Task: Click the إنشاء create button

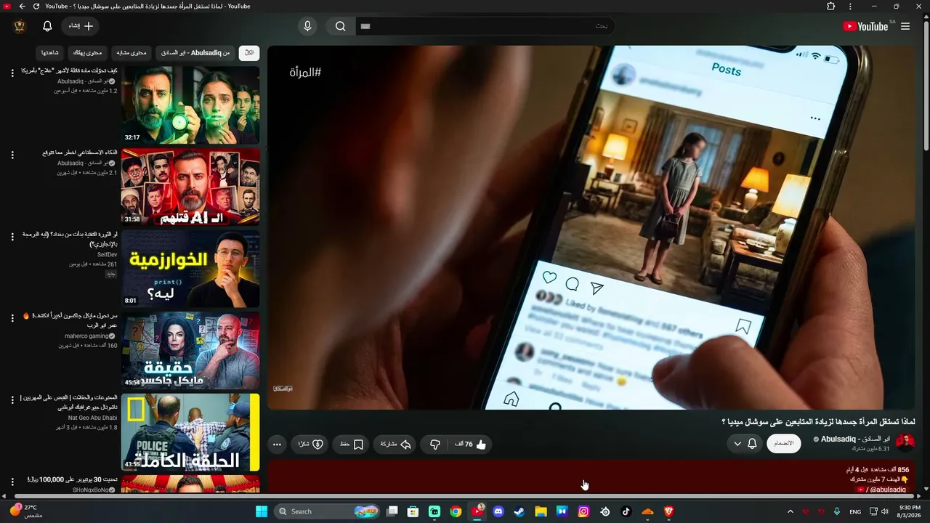Action: click(x=81, y=26)
